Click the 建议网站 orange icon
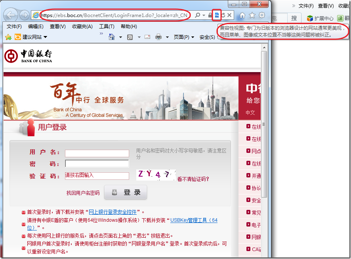Screen dimensions: 351x259 coord(18,37)
